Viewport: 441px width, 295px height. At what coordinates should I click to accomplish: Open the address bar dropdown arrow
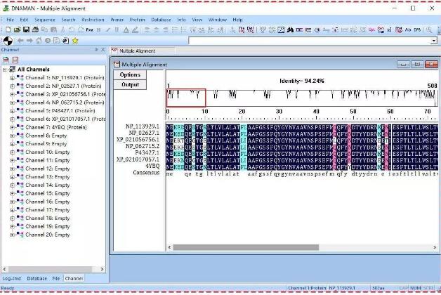click(x=433, y=41)
